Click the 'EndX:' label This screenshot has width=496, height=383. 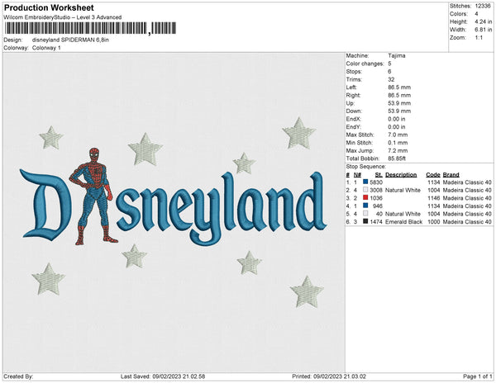click(353, 119)
